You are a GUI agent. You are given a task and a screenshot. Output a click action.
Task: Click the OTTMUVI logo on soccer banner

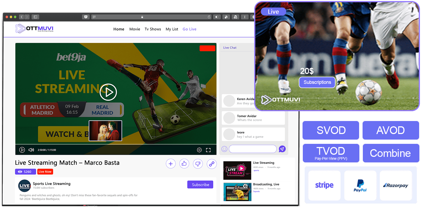click(x=281, y=100)
